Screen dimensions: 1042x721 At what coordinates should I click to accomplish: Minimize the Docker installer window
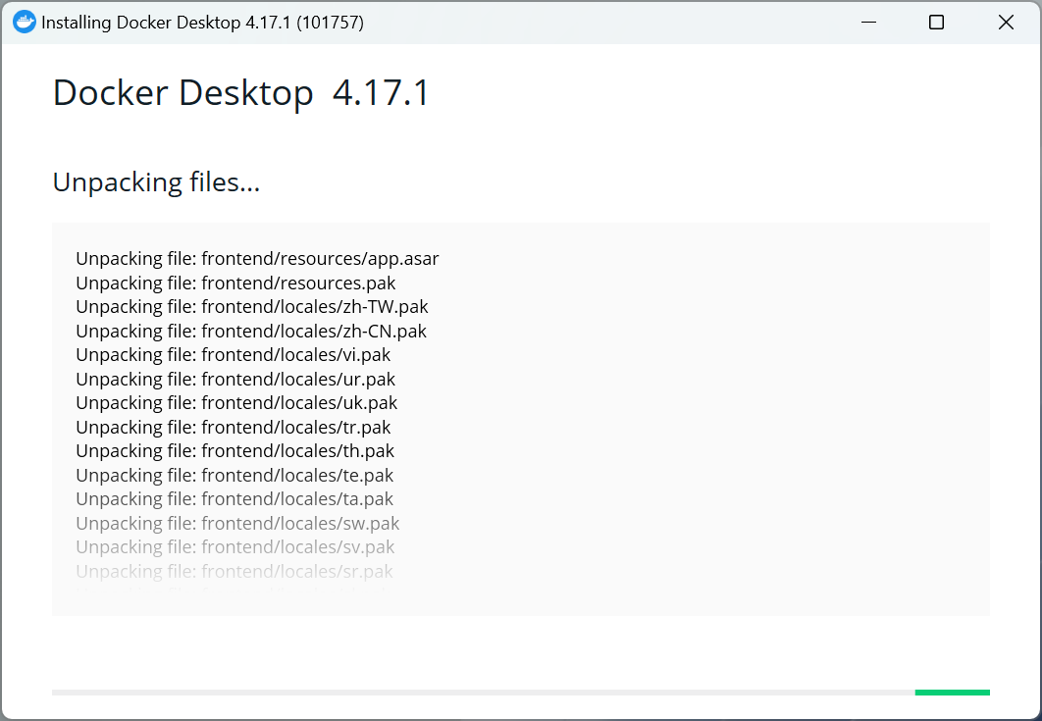[868, 22]
